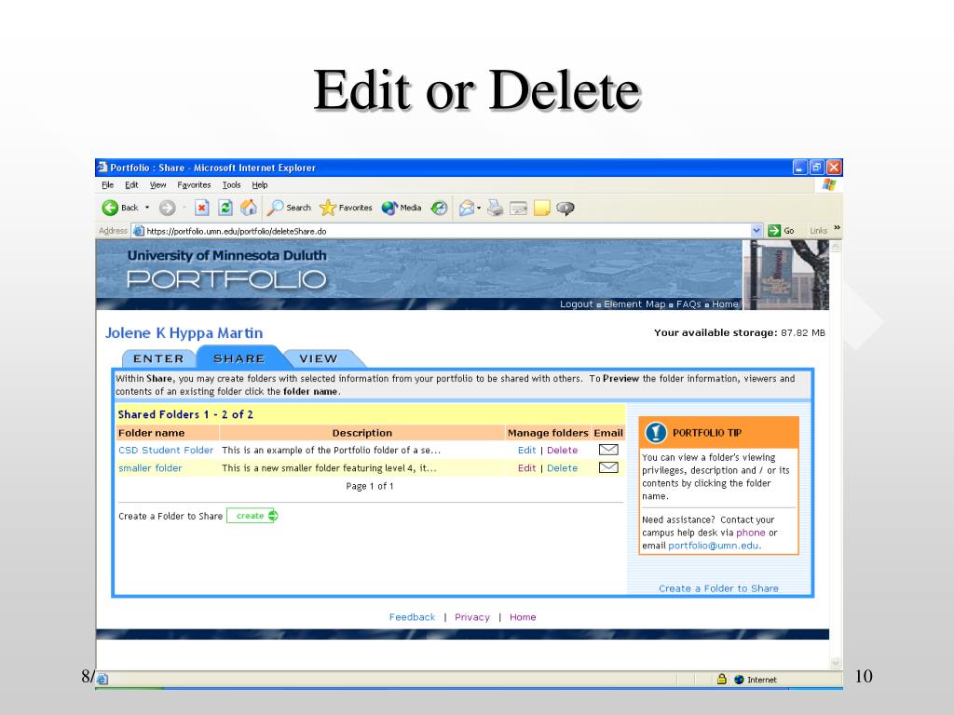Delete the smaller folder
Viewport: 954px width, 715px height.
(x=562, y=468)
